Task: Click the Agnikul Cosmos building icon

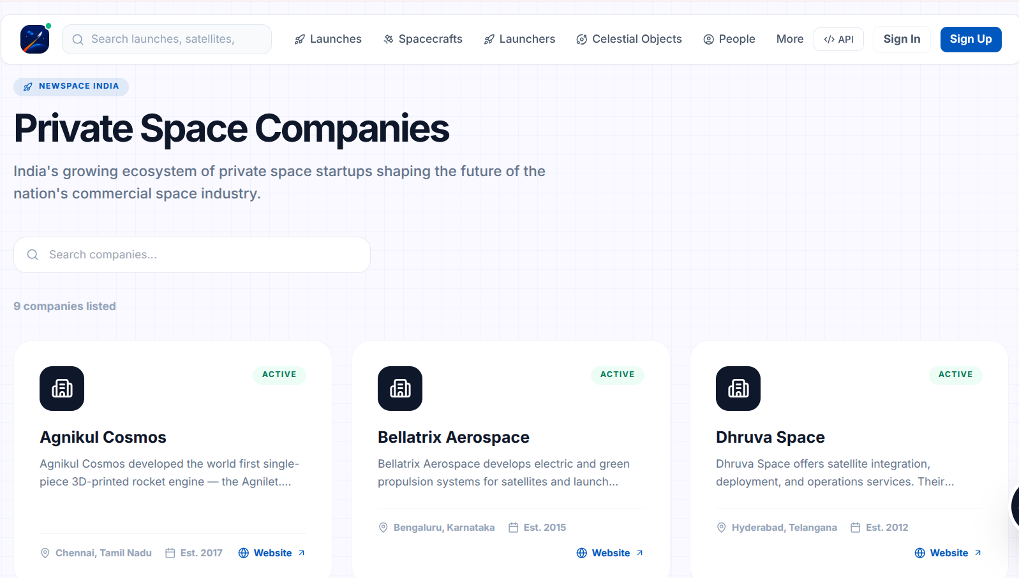Action: (62, 389)
